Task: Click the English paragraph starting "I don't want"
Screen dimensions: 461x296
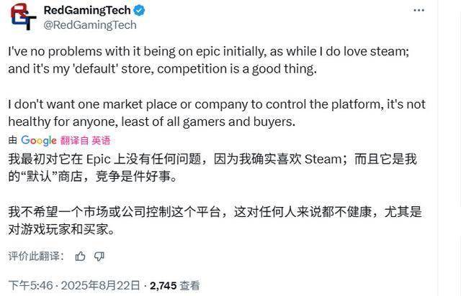Action: (x=217, y=113)
